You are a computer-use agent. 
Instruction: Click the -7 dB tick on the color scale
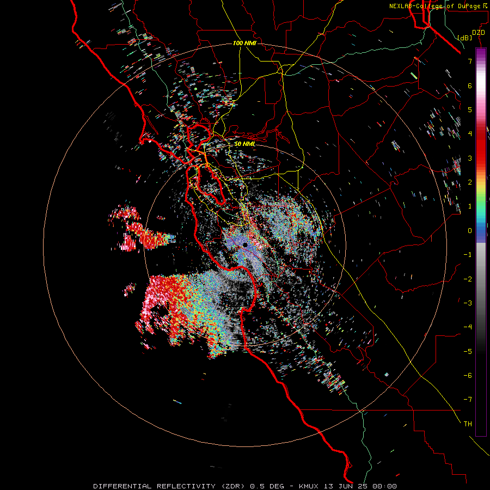tap(468, 400)
